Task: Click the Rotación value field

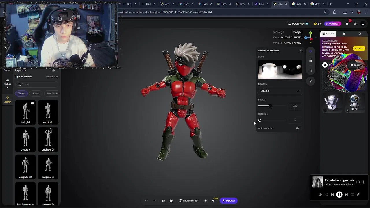Action: click(295, 120)
